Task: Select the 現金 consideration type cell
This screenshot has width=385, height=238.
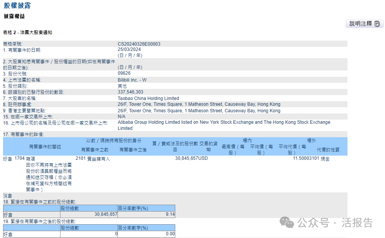Action: 325,159
